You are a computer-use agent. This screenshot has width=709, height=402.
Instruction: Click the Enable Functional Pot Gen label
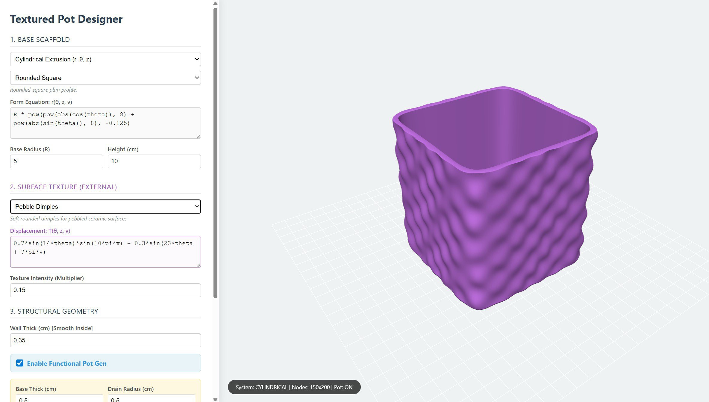tap(66, 363)
